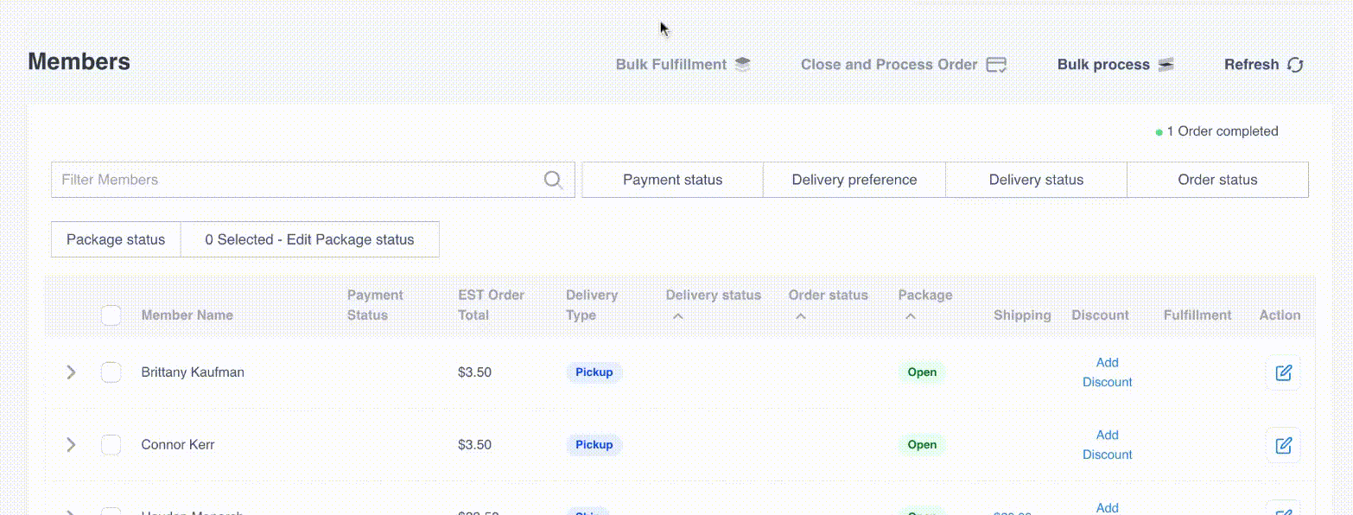Toggle the select all members checkbox
1353x515 pixels.
[111, 315]
